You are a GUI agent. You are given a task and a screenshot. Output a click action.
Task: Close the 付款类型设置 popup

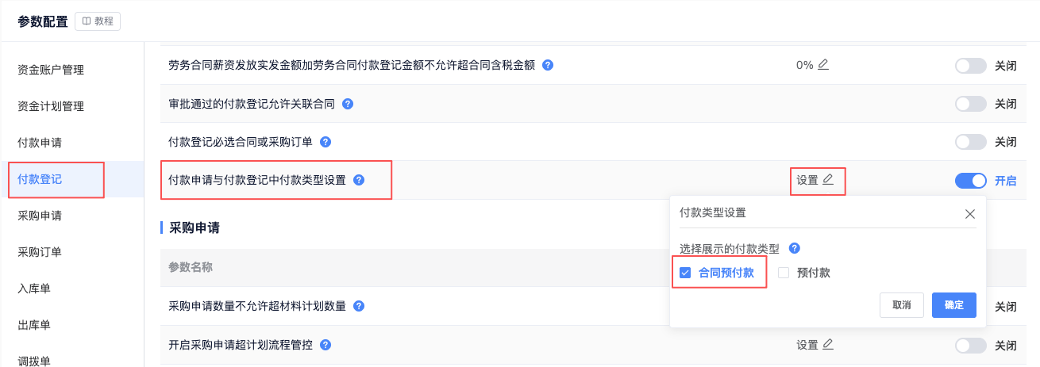coord(969,213)
